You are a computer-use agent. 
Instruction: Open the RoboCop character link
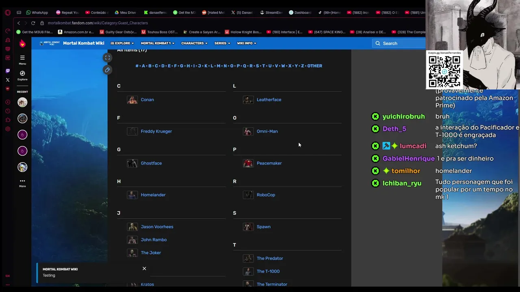click(x=266, y=195)
